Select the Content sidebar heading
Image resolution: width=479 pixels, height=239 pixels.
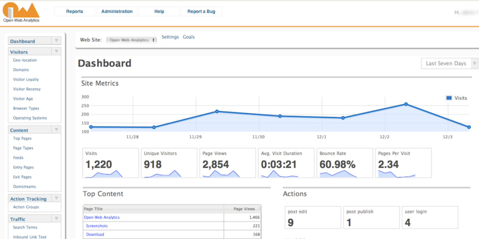click(19, 130)
